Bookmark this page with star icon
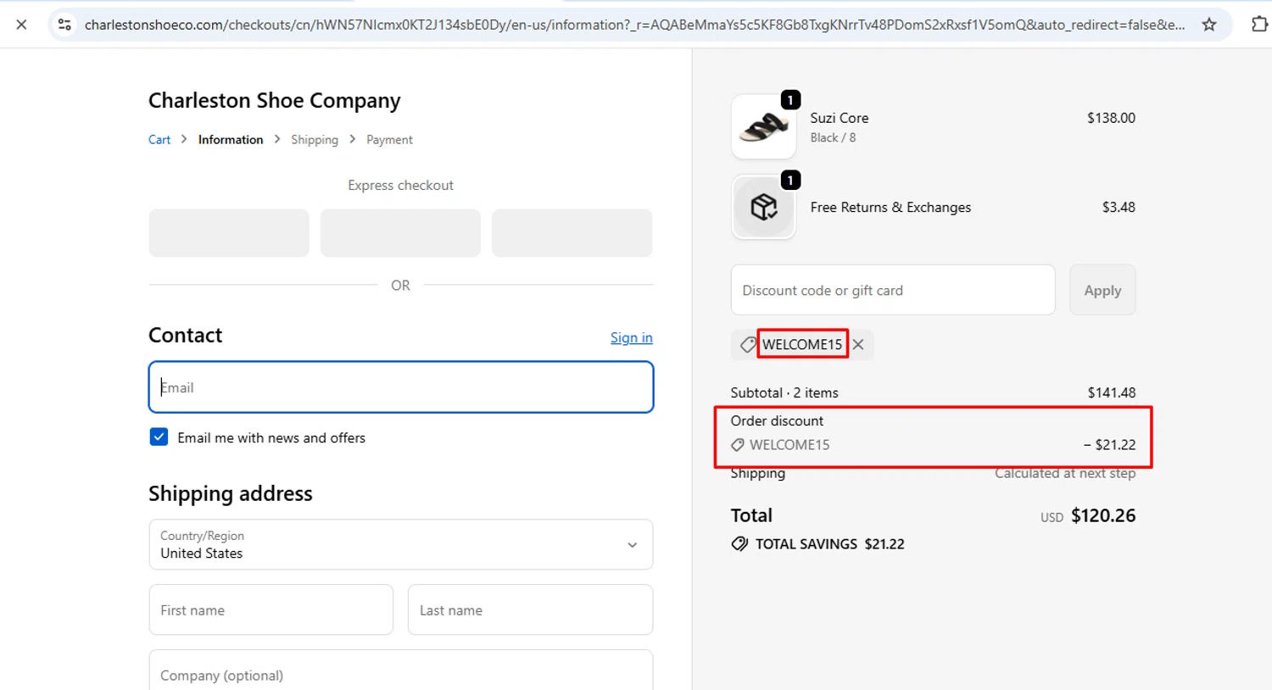 (x=1209, y=25)
